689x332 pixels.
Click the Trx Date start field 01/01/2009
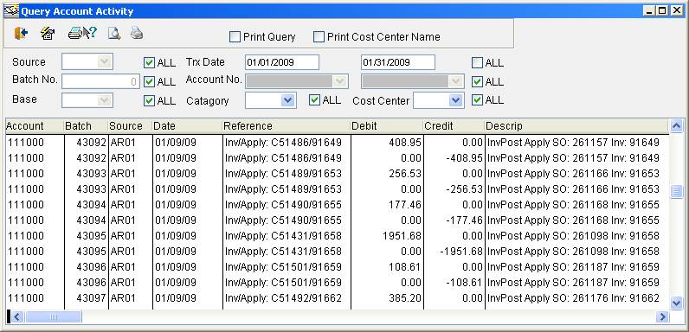(x=282, y=62)
